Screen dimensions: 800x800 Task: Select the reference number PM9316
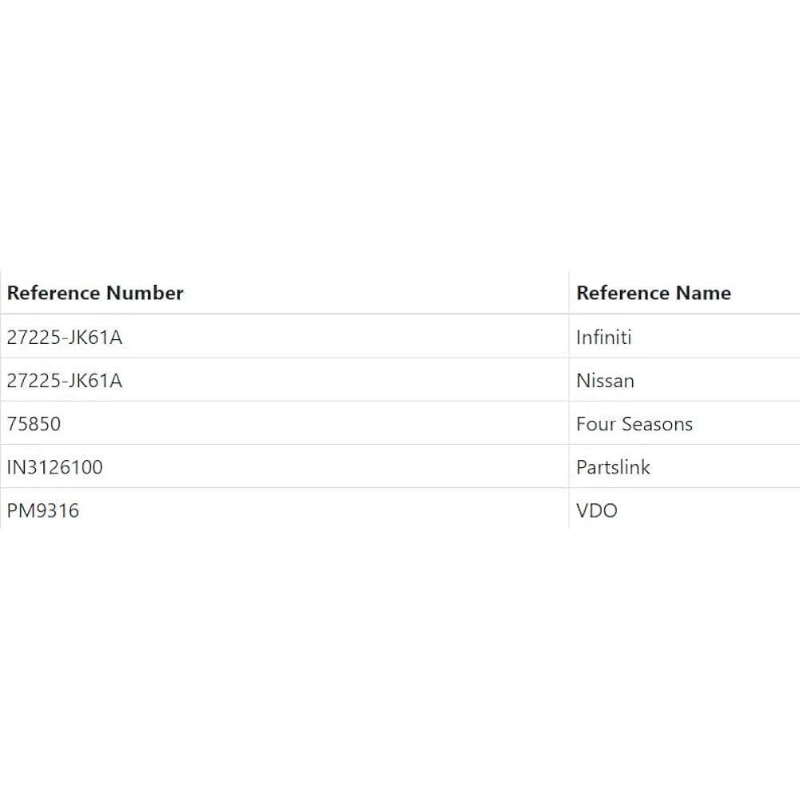tap(43, 510)
